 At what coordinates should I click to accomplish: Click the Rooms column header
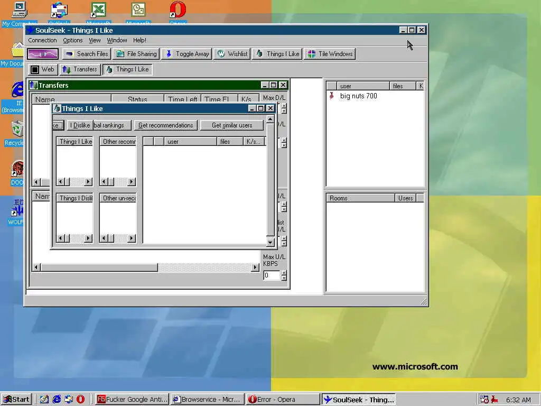point(360,198)
